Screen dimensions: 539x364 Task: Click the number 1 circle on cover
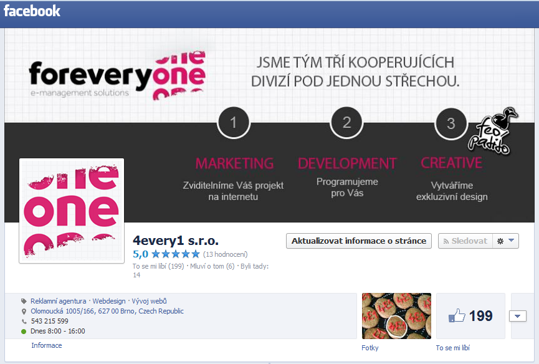click(x=234, y=122)
